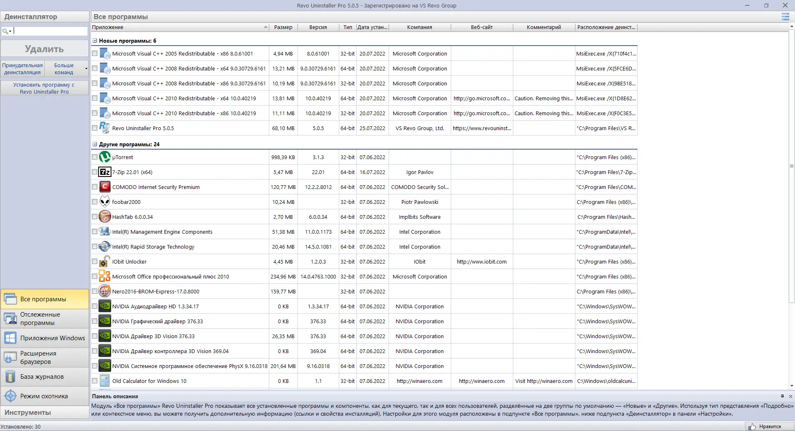Switch to Расширения браузеров module
Viewport: 795px width, 431px height.
[x=45, y=357]
